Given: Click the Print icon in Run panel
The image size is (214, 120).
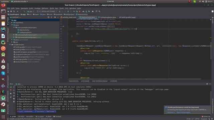Looking at the screenshot, I should (14, 99).
